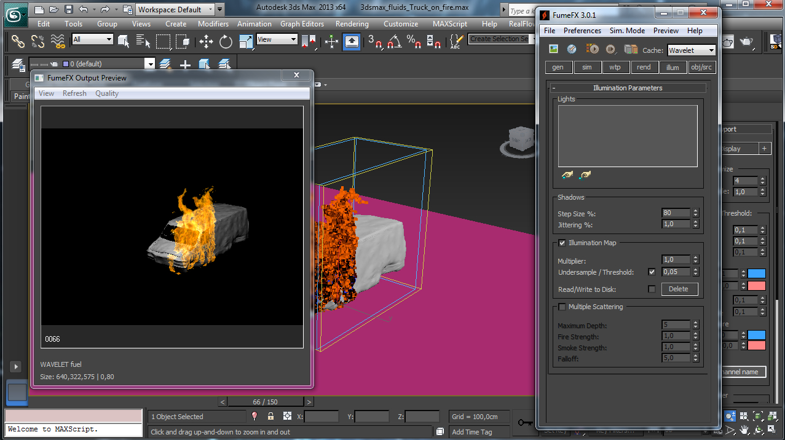Click the Select and Manipulate icon
The image size is (785, 440).
[332, 41]
